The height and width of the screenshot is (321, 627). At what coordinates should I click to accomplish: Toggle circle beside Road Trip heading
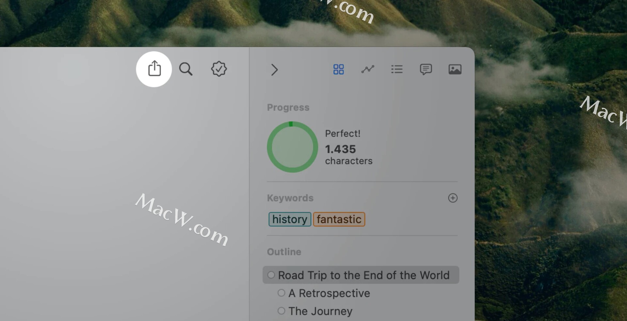click(271, 275)
